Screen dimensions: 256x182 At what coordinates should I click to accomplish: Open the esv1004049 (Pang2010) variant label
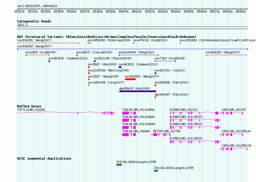[137, 52]
